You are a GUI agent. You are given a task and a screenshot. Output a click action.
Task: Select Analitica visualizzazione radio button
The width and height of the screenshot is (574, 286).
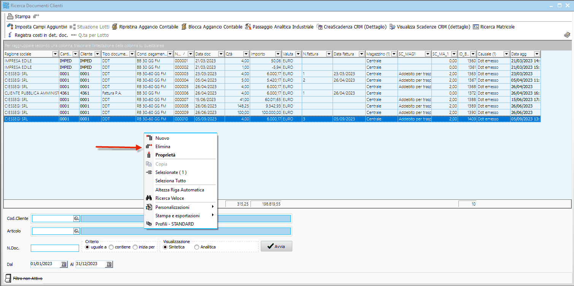[x=197, y=247]
